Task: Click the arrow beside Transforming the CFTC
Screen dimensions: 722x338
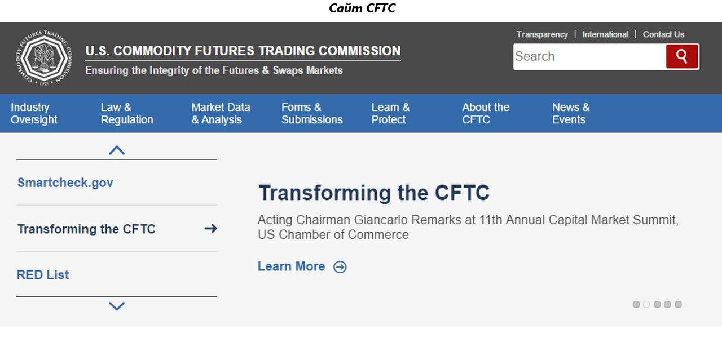Action: [210, 229]
